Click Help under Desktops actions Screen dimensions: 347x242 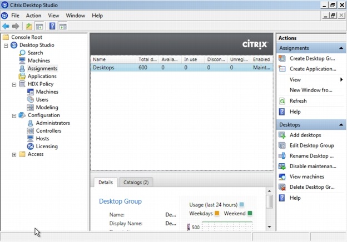(295, 198)
